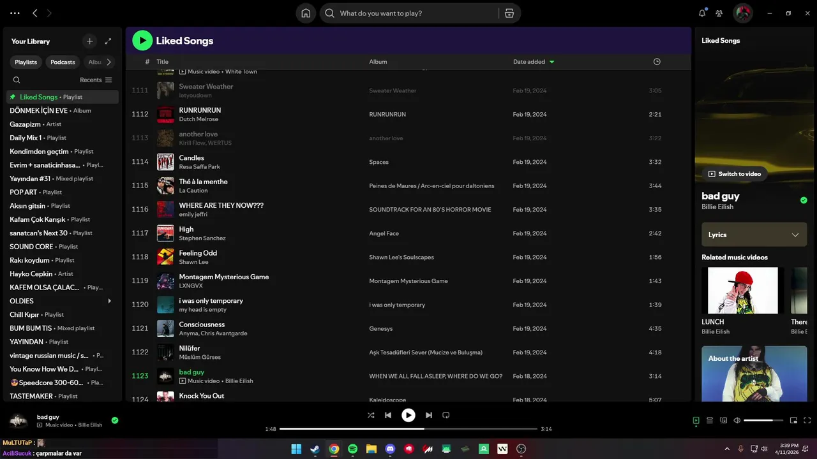
Task: Open Shawn Lee's Soulscapes album link
Action: [401, 258]
